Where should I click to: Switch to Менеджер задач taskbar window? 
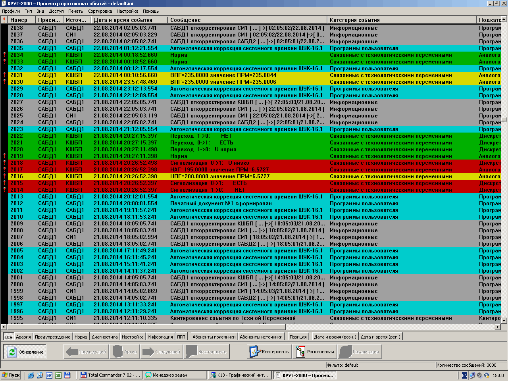[175, 375]
